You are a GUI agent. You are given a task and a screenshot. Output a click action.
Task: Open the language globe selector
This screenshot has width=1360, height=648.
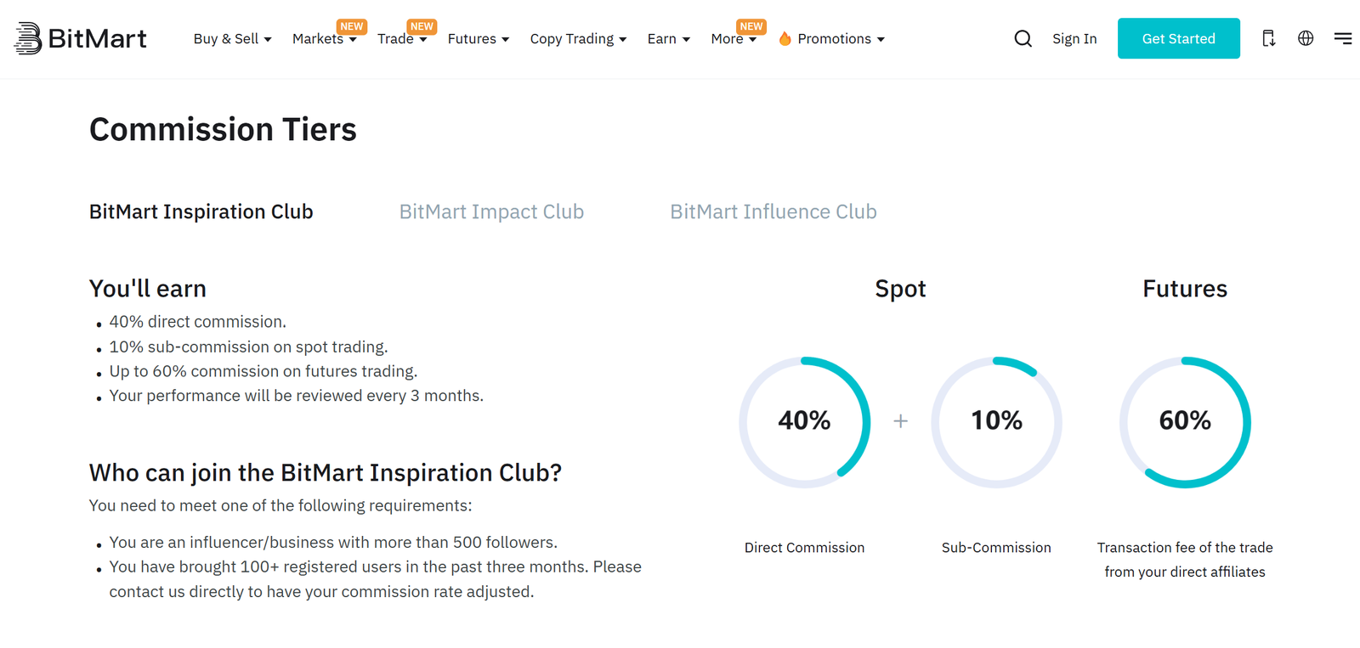pyautogui.click(x=1306, y=38)
